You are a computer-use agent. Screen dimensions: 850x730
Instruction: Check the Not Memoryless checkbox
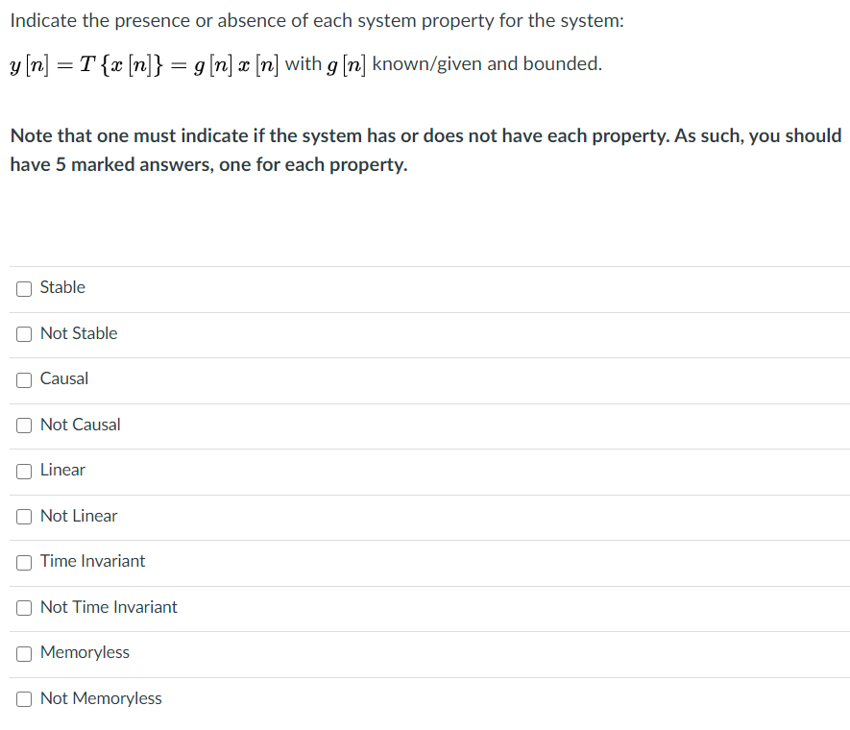pyautogui.click(x=23, y=699)
